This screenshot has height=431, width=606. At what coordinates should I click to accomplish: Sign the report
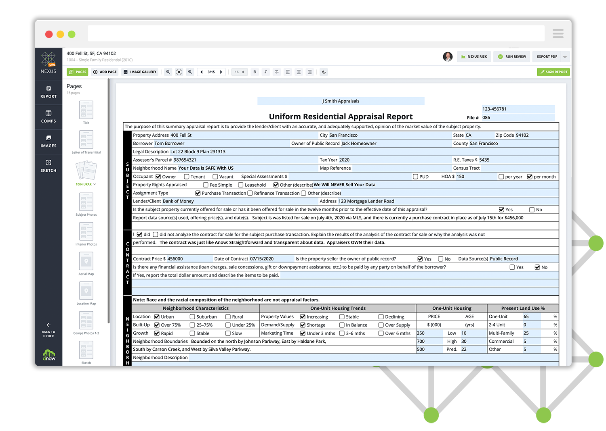click(553, 72)
